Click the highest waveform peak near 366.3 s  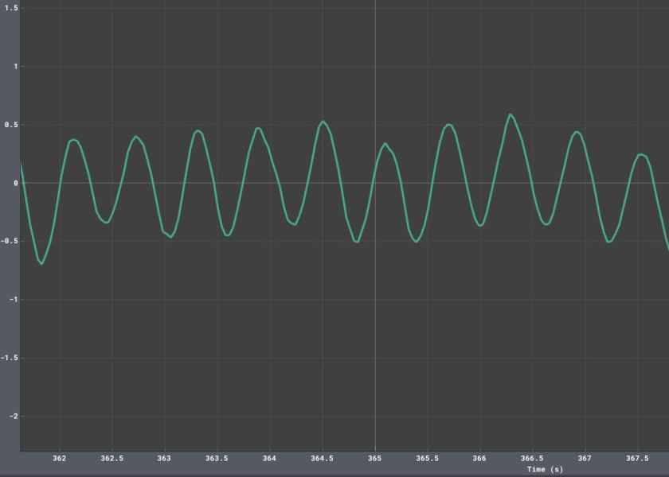(x=510, y=114)
